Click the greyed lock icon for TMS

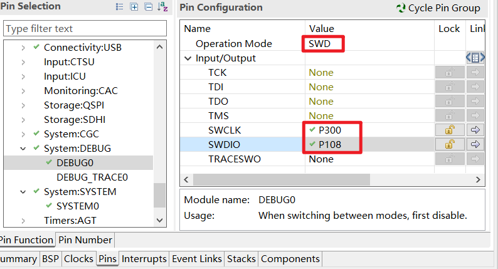pos(450,115)
